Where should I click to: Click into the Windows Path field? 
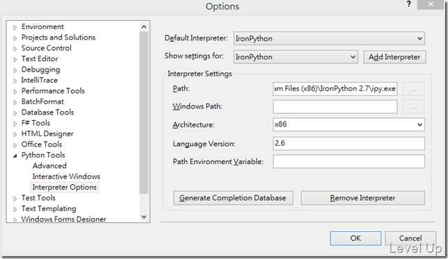coord(335,107)
